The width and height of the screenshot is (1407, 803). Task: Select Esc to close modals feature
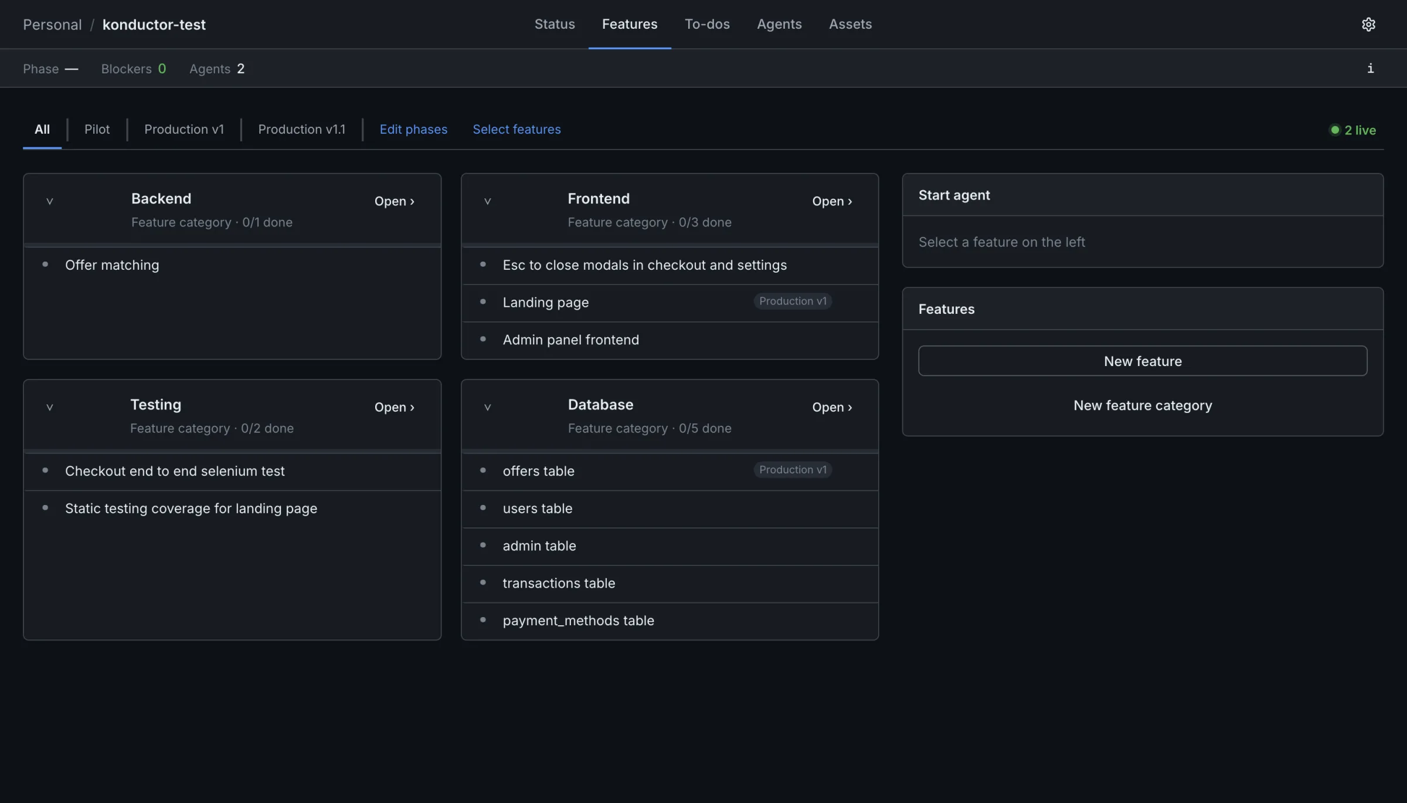coord(669,265)
